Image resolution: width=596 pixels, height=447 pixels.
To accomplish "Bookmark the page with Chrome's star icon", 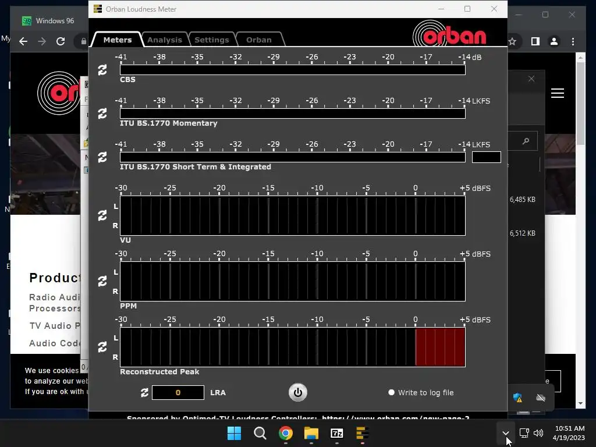I will (512, 41).
